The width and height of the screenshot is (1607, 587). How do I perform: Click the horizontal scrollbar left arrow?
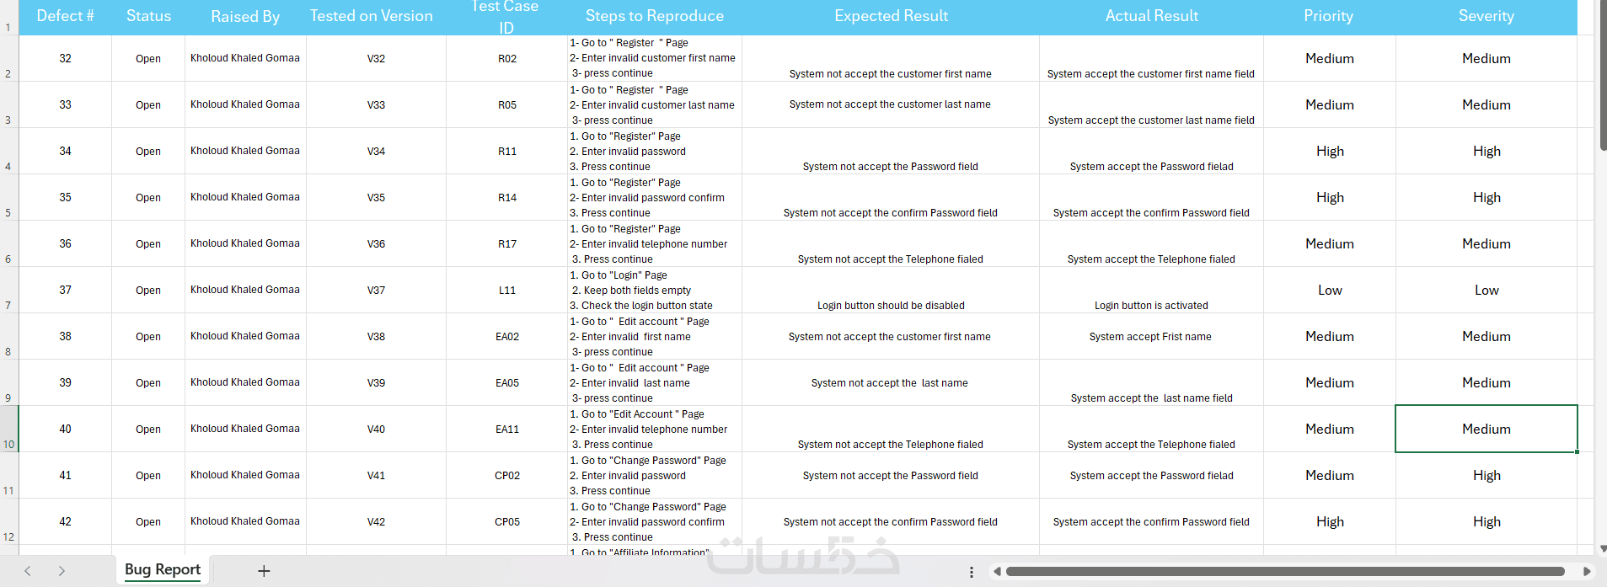click(x=997, y=572)
